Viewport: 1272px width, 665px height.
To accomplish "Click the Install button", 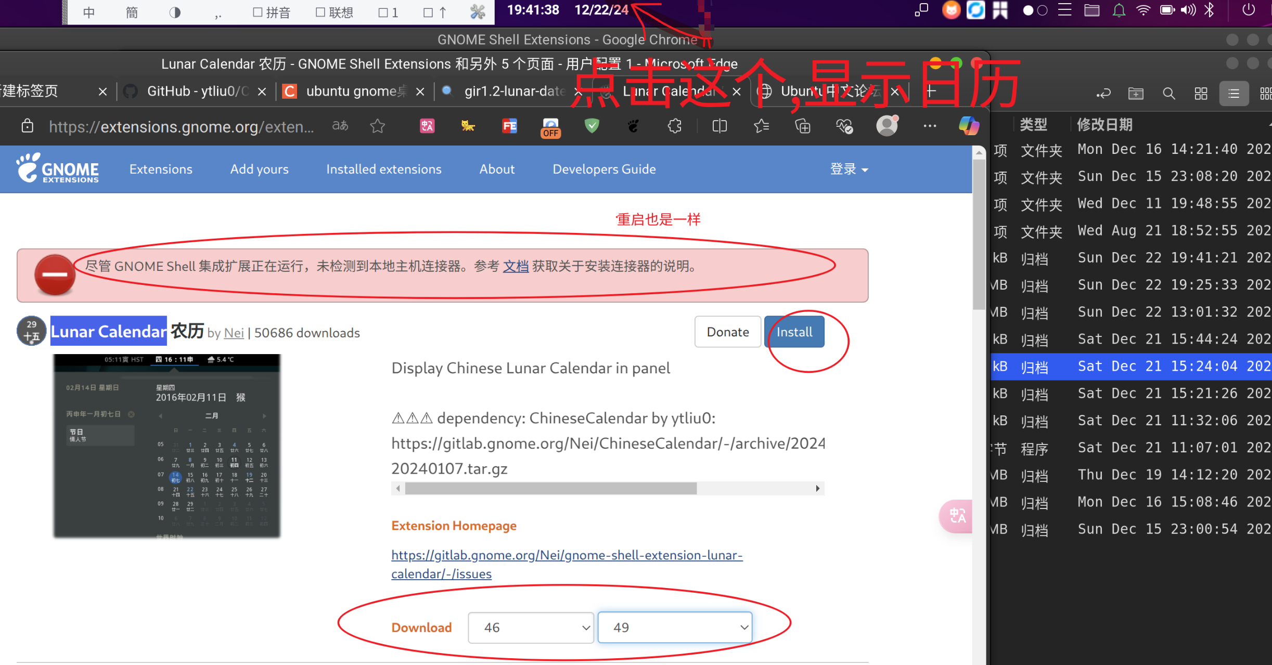I will pyautogui.click(x=794, y=332).
